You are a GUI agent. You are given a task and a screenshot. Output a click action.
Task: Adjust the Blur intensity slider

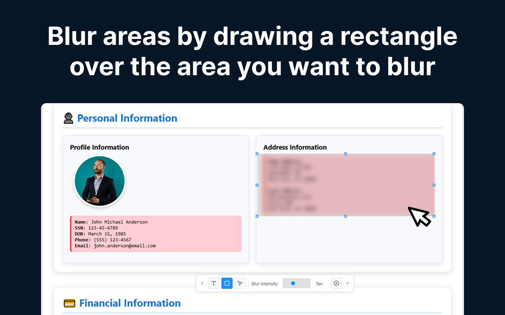tap(296, 283)
